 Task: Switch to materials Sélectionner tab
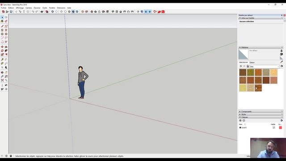(244, 63)
